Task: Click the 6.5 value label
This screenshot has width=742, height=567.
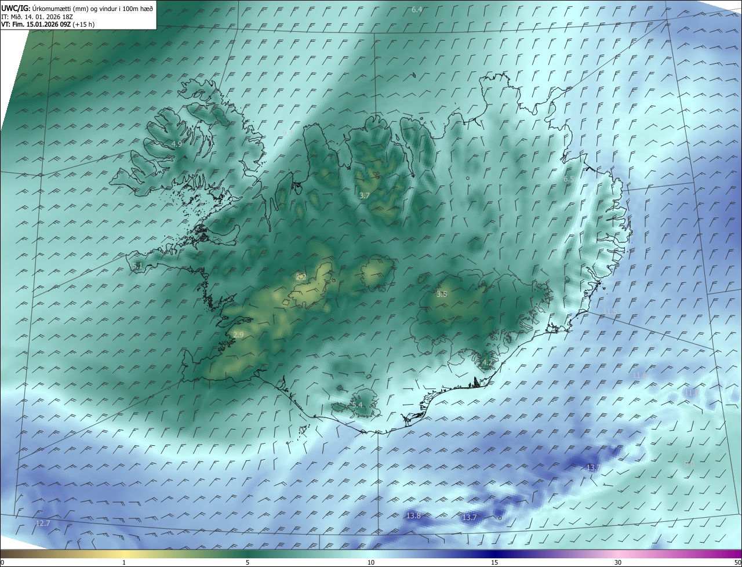Action: pyautogui.click(x=569, y=179)
